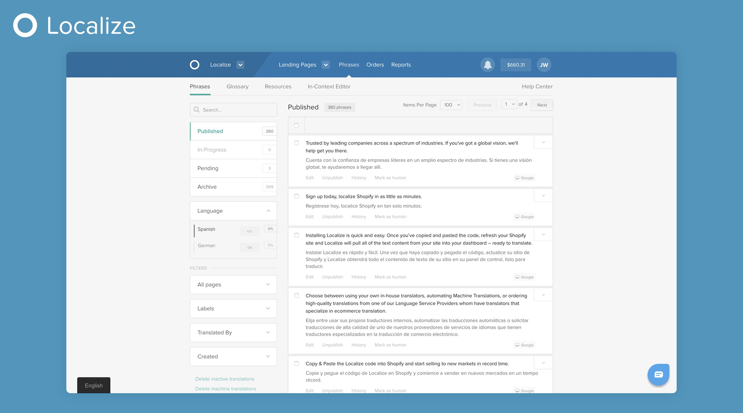The height and width of the screenshot is (413, 743).
Task: Open the notification bell
Action: tap(487, 65)
